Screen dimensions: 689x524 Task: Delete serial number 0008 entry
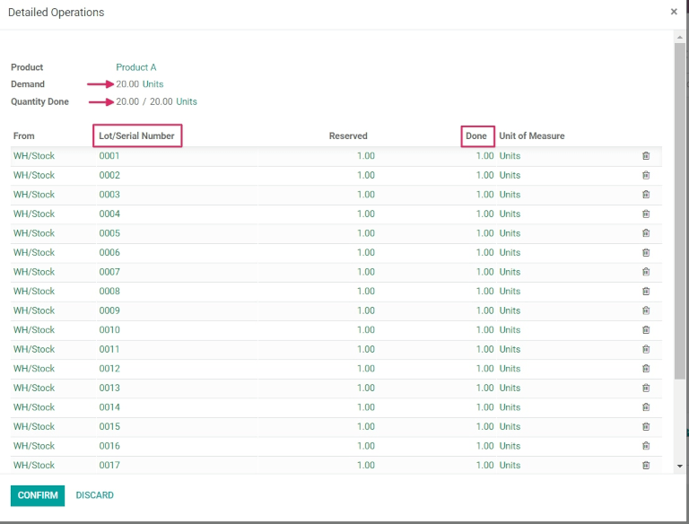645,292
